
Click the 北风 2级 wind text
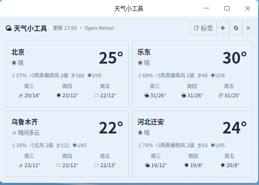[44, 146]
